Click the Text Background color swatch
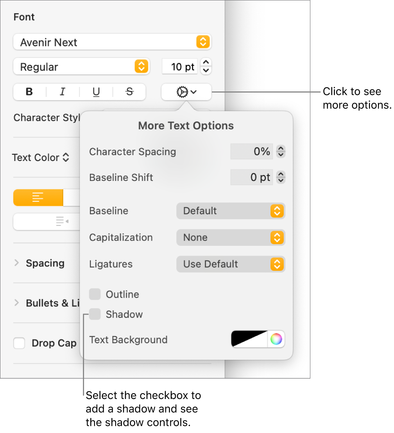Viewport: 394px width, 433px height. pos(249,339)
